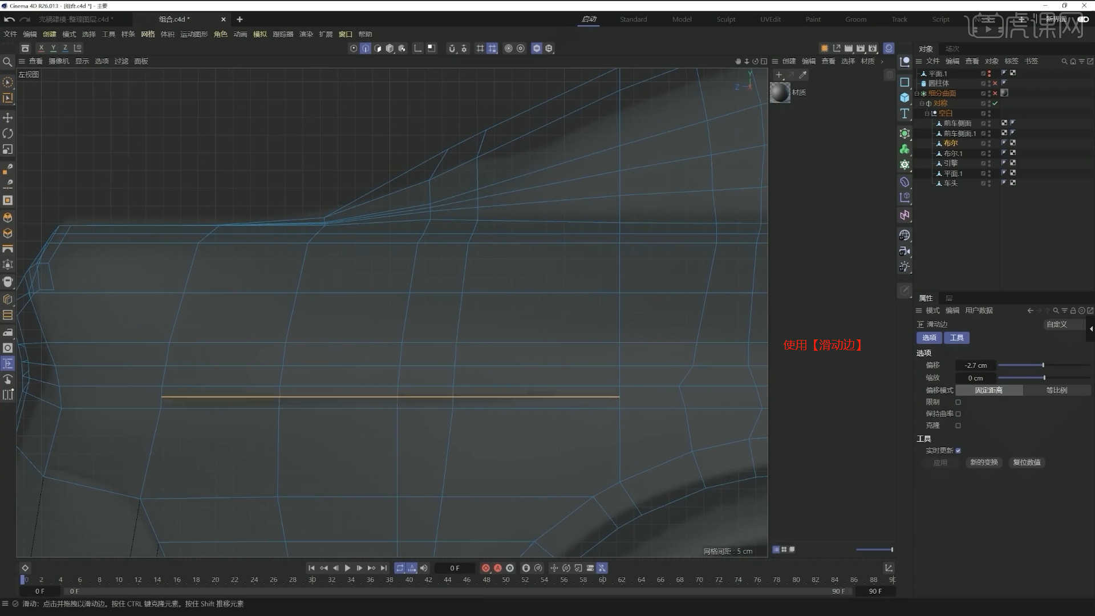This screenshot has height=616, width=1095.
Task: Click the 工具 tab button in Attributes
Action: click(x=957, y=338)
